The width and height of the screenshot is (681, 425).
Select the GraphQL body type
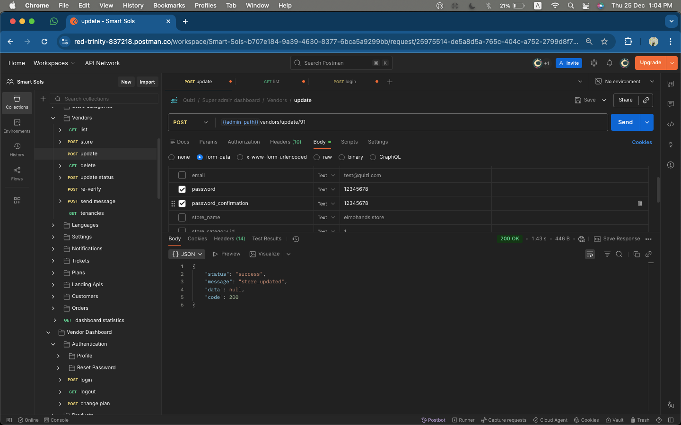tap(373, 157)
